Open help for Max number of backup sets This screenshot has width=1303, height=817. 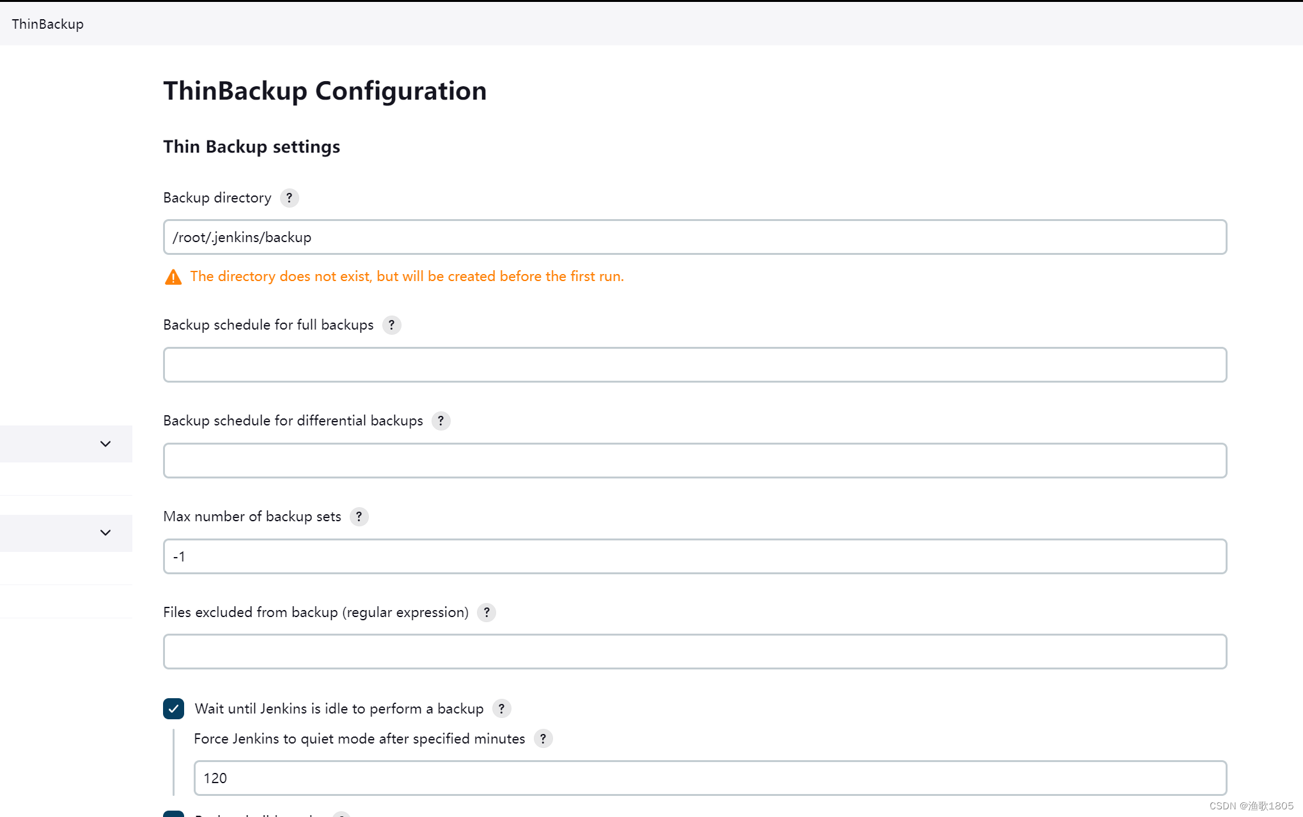click(359, 517)
